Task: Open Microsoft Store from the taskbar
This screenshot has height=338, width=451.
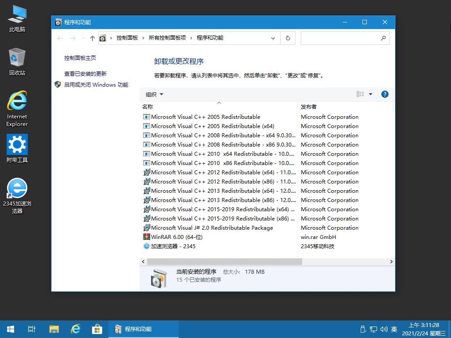Action: 97,329
